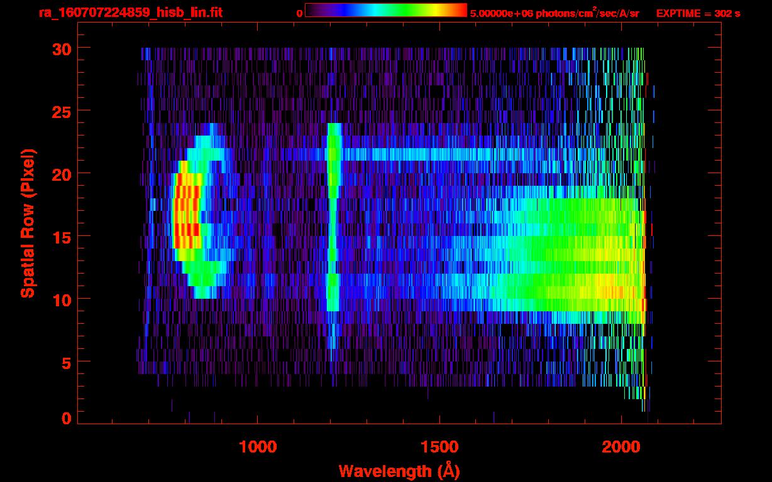Click the y-axis tick label 5
Screen dimensions: 772x482
pos(66,362)
